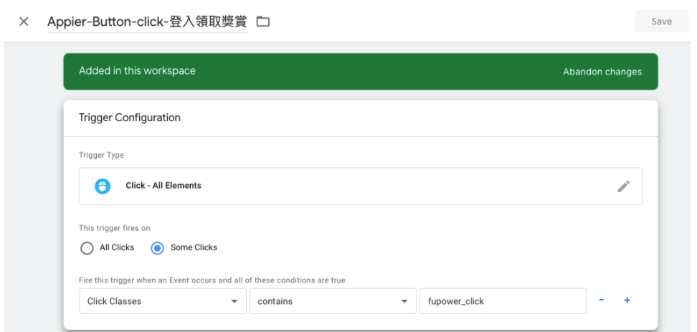The height and width of the screenshot is (332, 697).
Task: Click the green Added in this workspace banner
Action: (287, 71)
